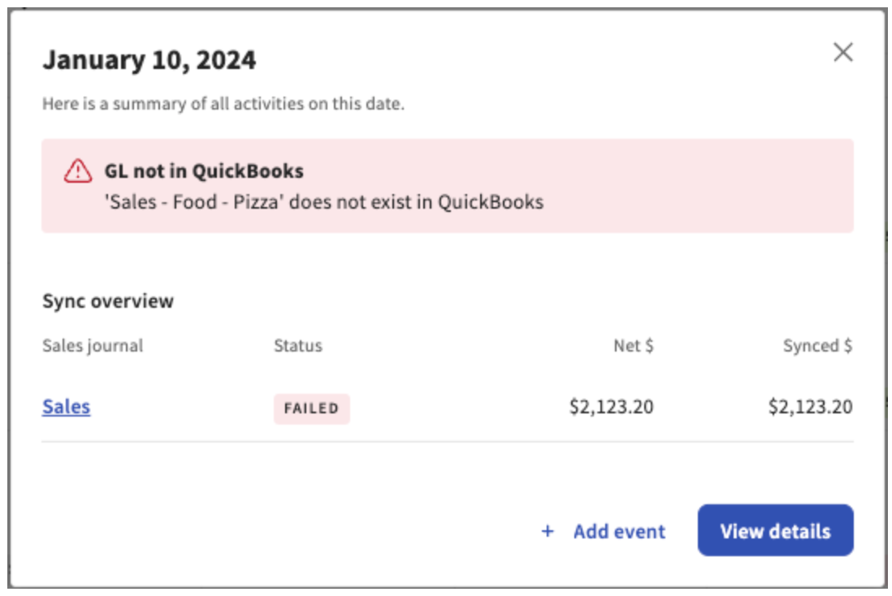Image resolution: width=892 pixels, height=596 pixels.
Task: Open the Sales journal link
Action: point(66,407)
